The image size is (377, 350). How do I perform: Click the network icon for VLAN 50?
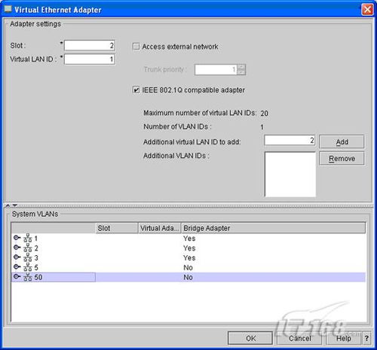[x=28, y=277]
